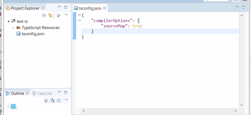This screenshot has width=251, height=115.
Task: Click the filter icon in Outline toolbar
Action: 46,100
